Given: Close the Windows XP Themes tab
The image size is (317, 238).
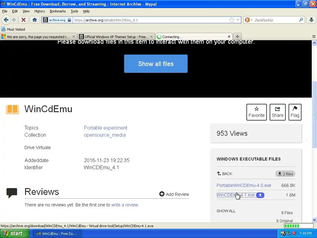Looking at the screenshot, I should (151, 37).
